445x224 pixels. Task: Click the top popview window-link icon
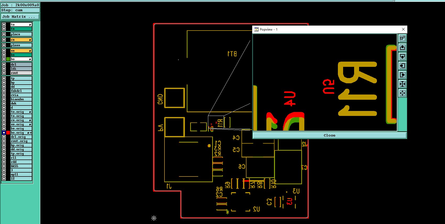point(403,38)
